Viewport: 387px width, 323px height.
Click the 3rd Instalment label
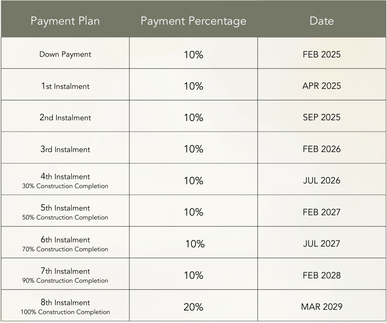(x=65, y=149)
